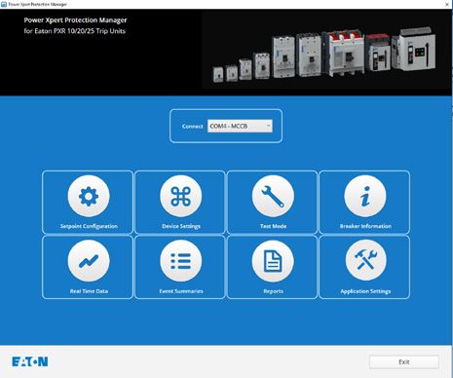Launch Test Mode wrench icon
This screenshot has height=378, width=453.
coord(273,196)
